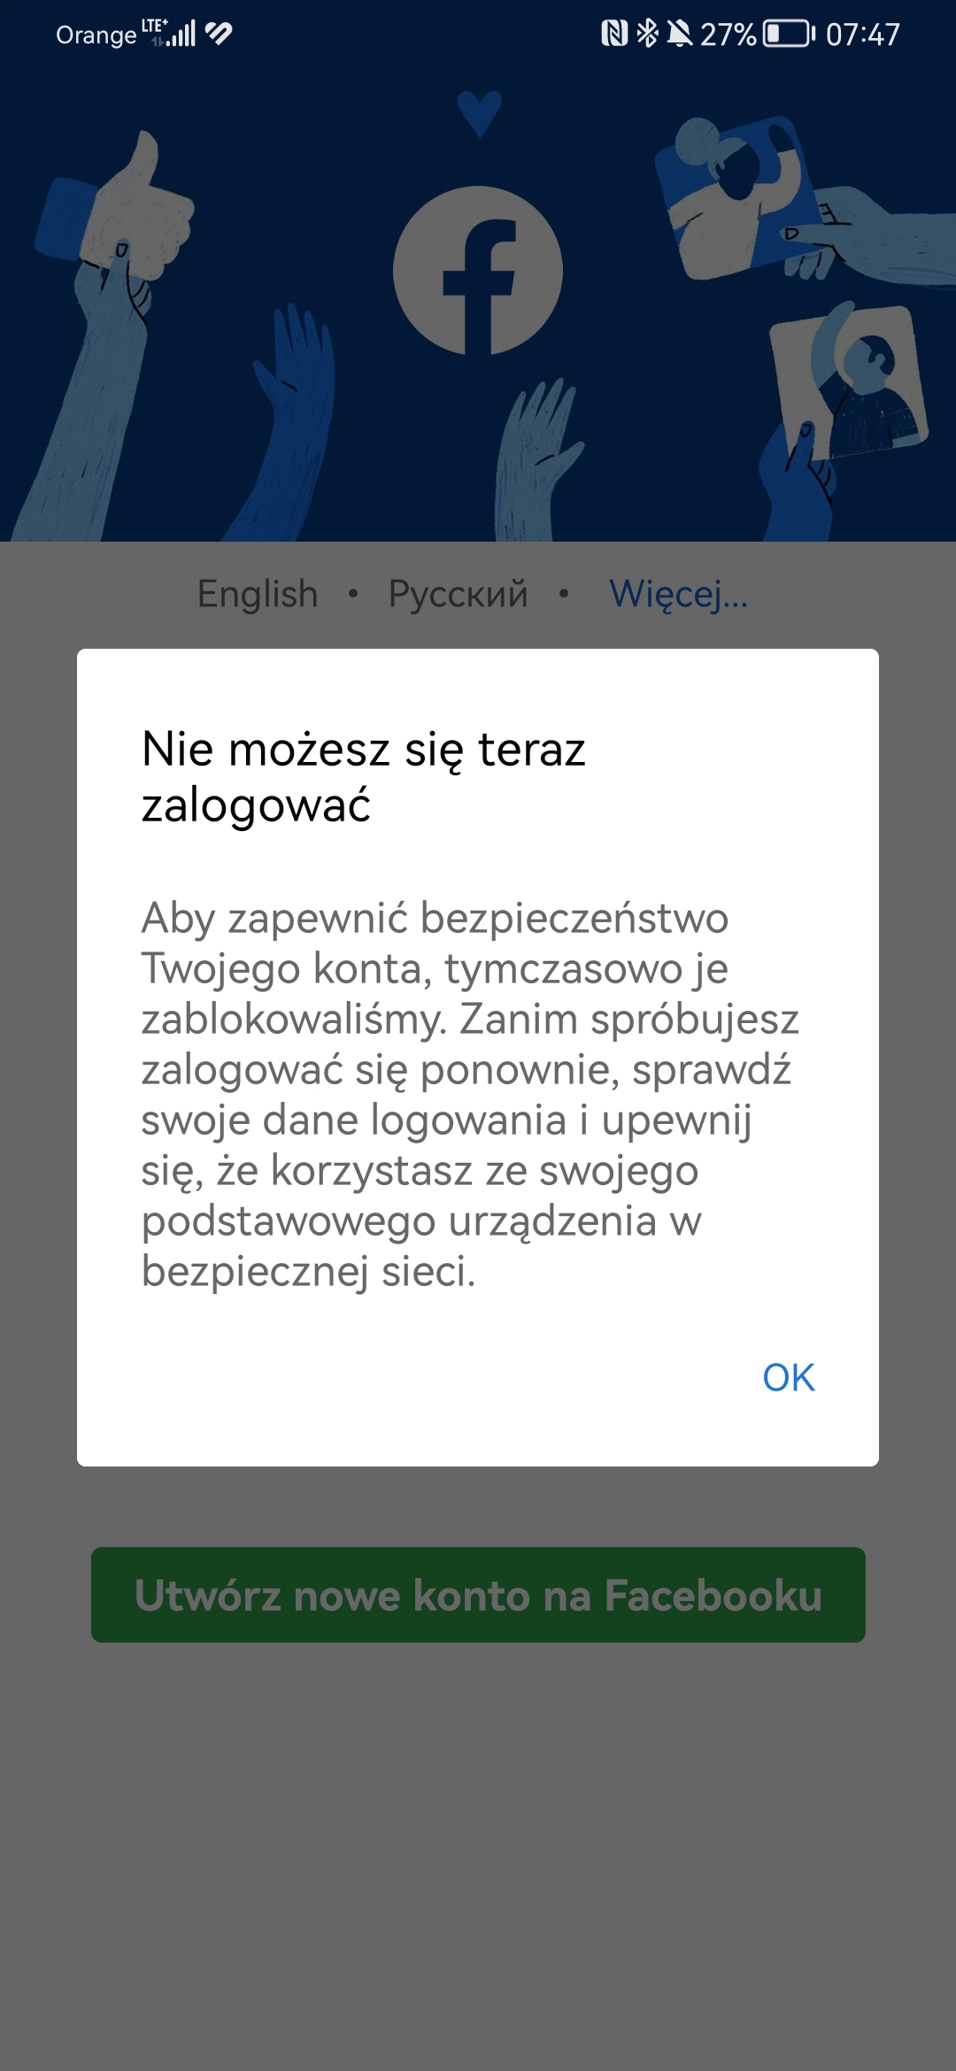956x2071 pixels.
Task: Tap the battery icon in status bar
Action: pos(788,34)
